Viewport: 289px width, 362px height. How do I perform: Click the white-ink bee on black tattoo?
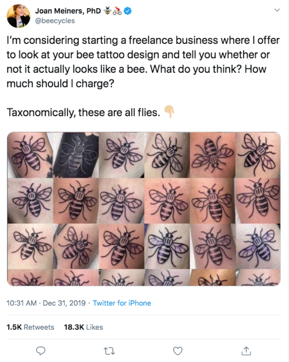76,155
